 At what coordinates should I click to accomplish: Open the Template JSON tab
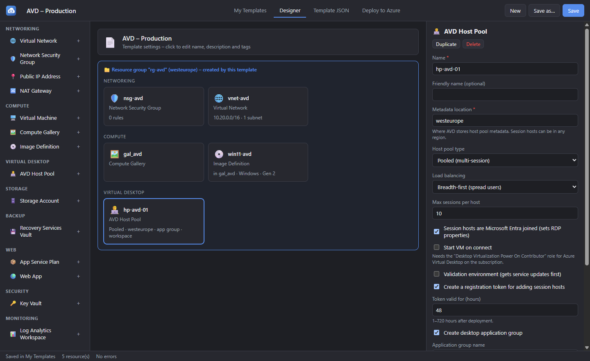(331, 11)
